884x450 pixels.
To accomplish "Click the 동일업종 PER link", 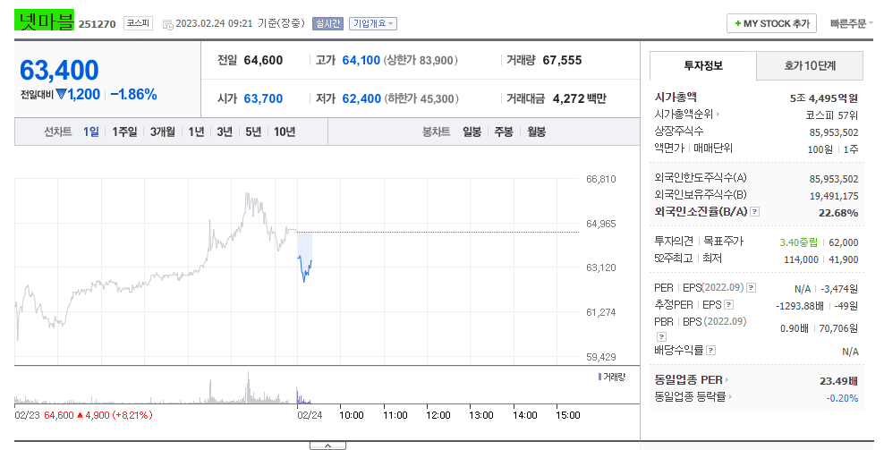I will click(x=688, y=380).
